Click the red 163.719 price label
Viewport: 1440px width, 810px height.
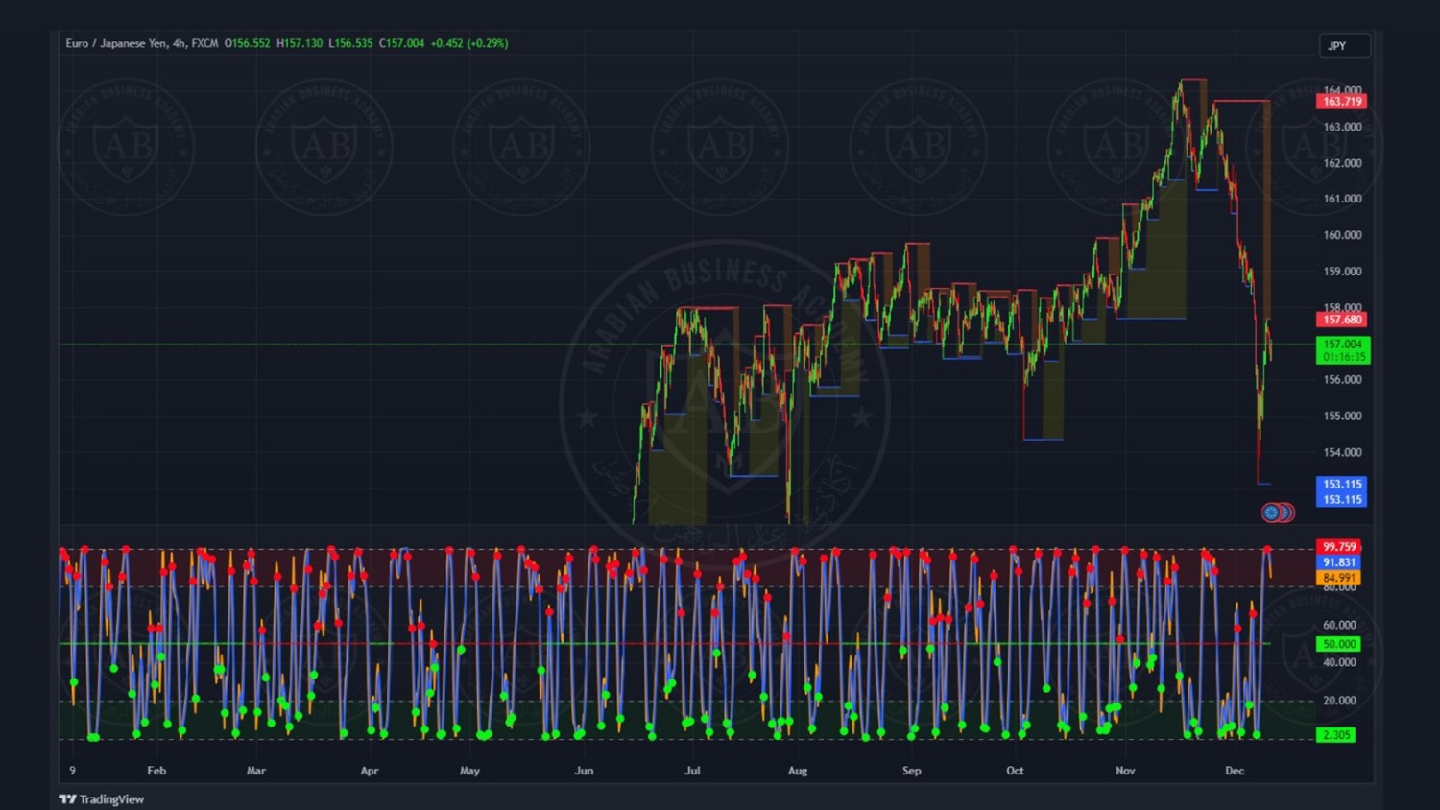tap(1341, 101)
